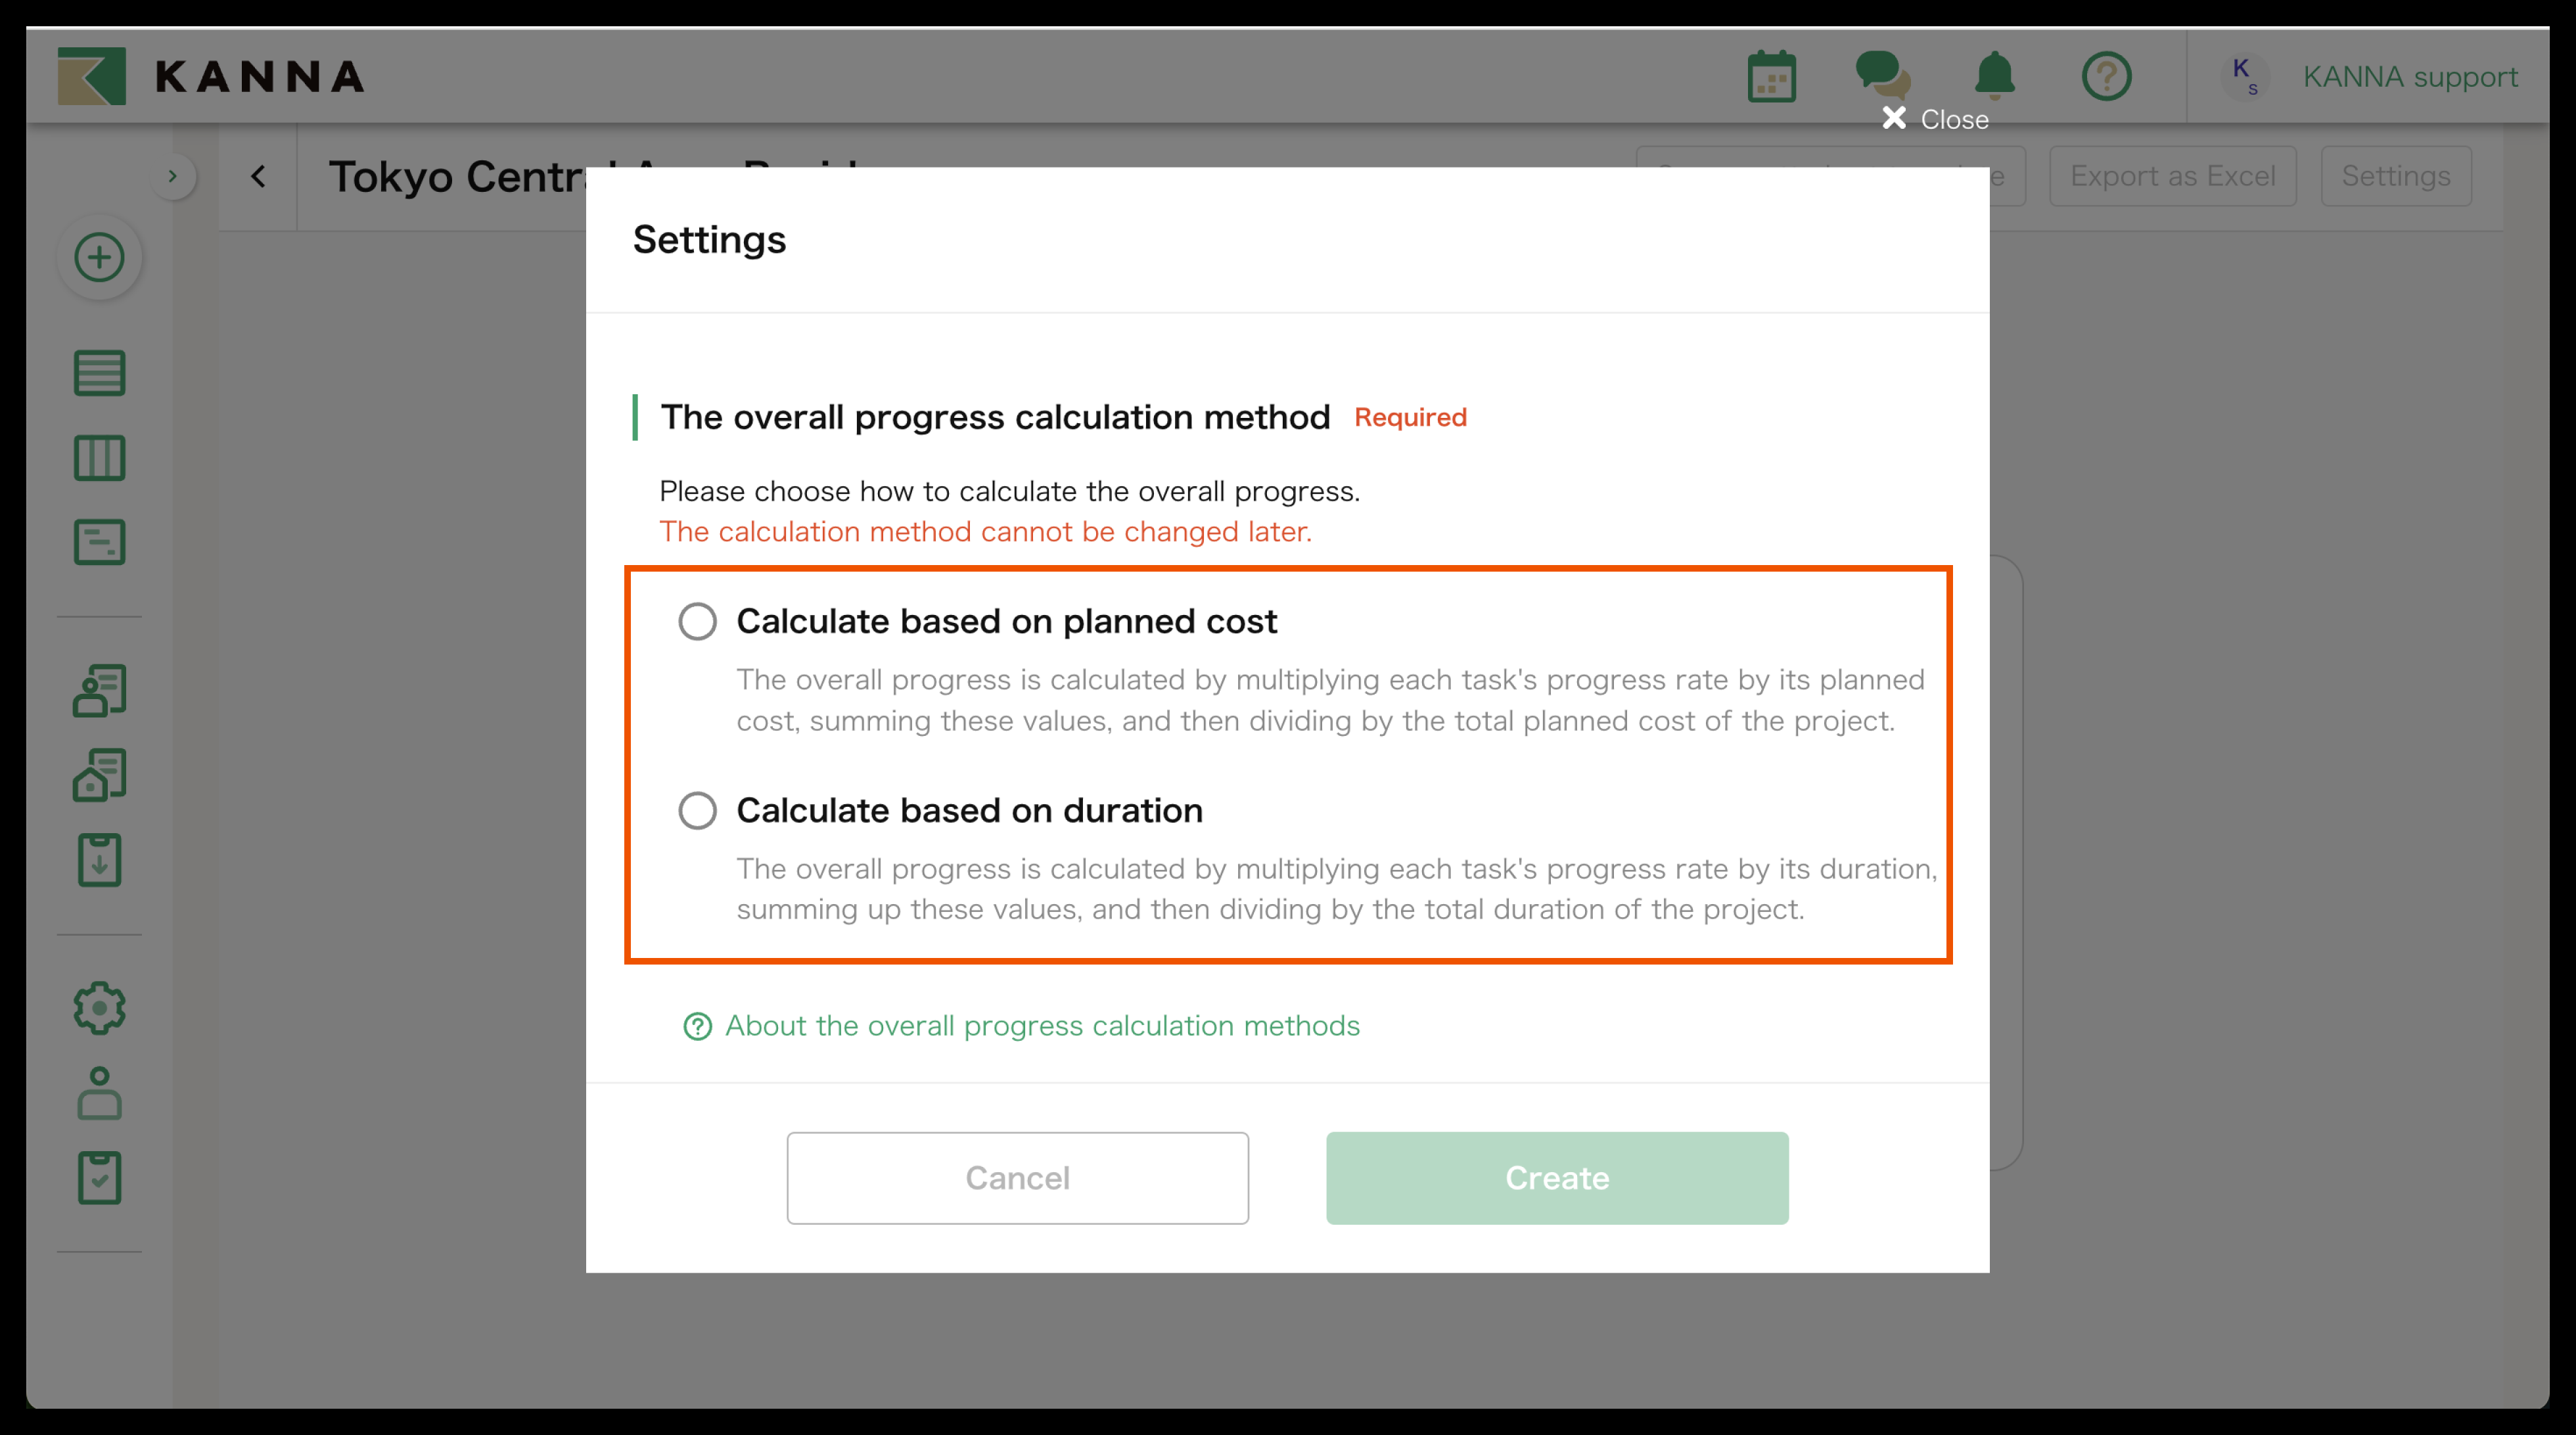Click the Cancel button
The height and width of the screenshot is (1435, 2576).
pyautogui.click(x=1017, y=1178)
